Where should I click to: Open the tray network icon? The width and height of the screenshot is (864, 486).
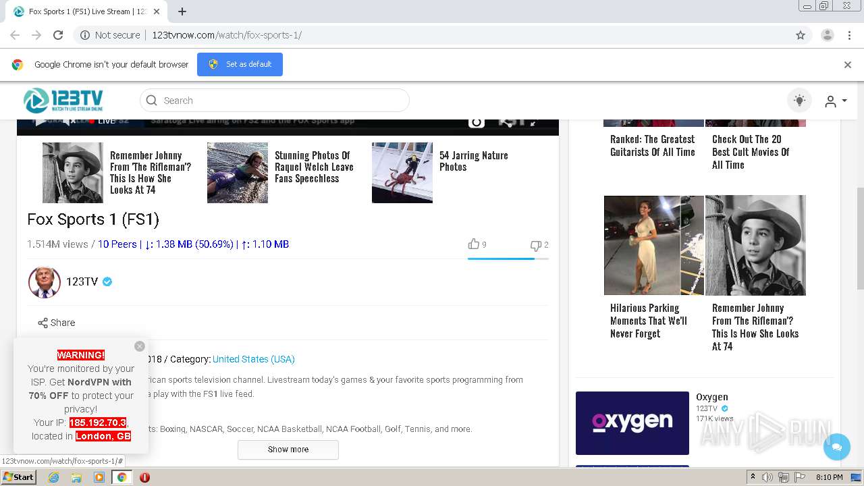(784, 477)
